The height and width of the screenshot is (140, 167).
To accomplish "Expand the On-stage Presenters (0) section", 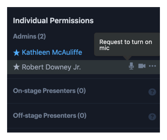I will [49, 91].
